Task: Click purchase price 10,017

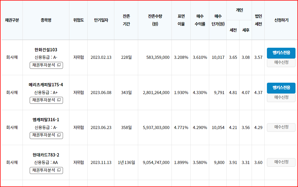Action: pyautogui.click(x=218, y=57)
